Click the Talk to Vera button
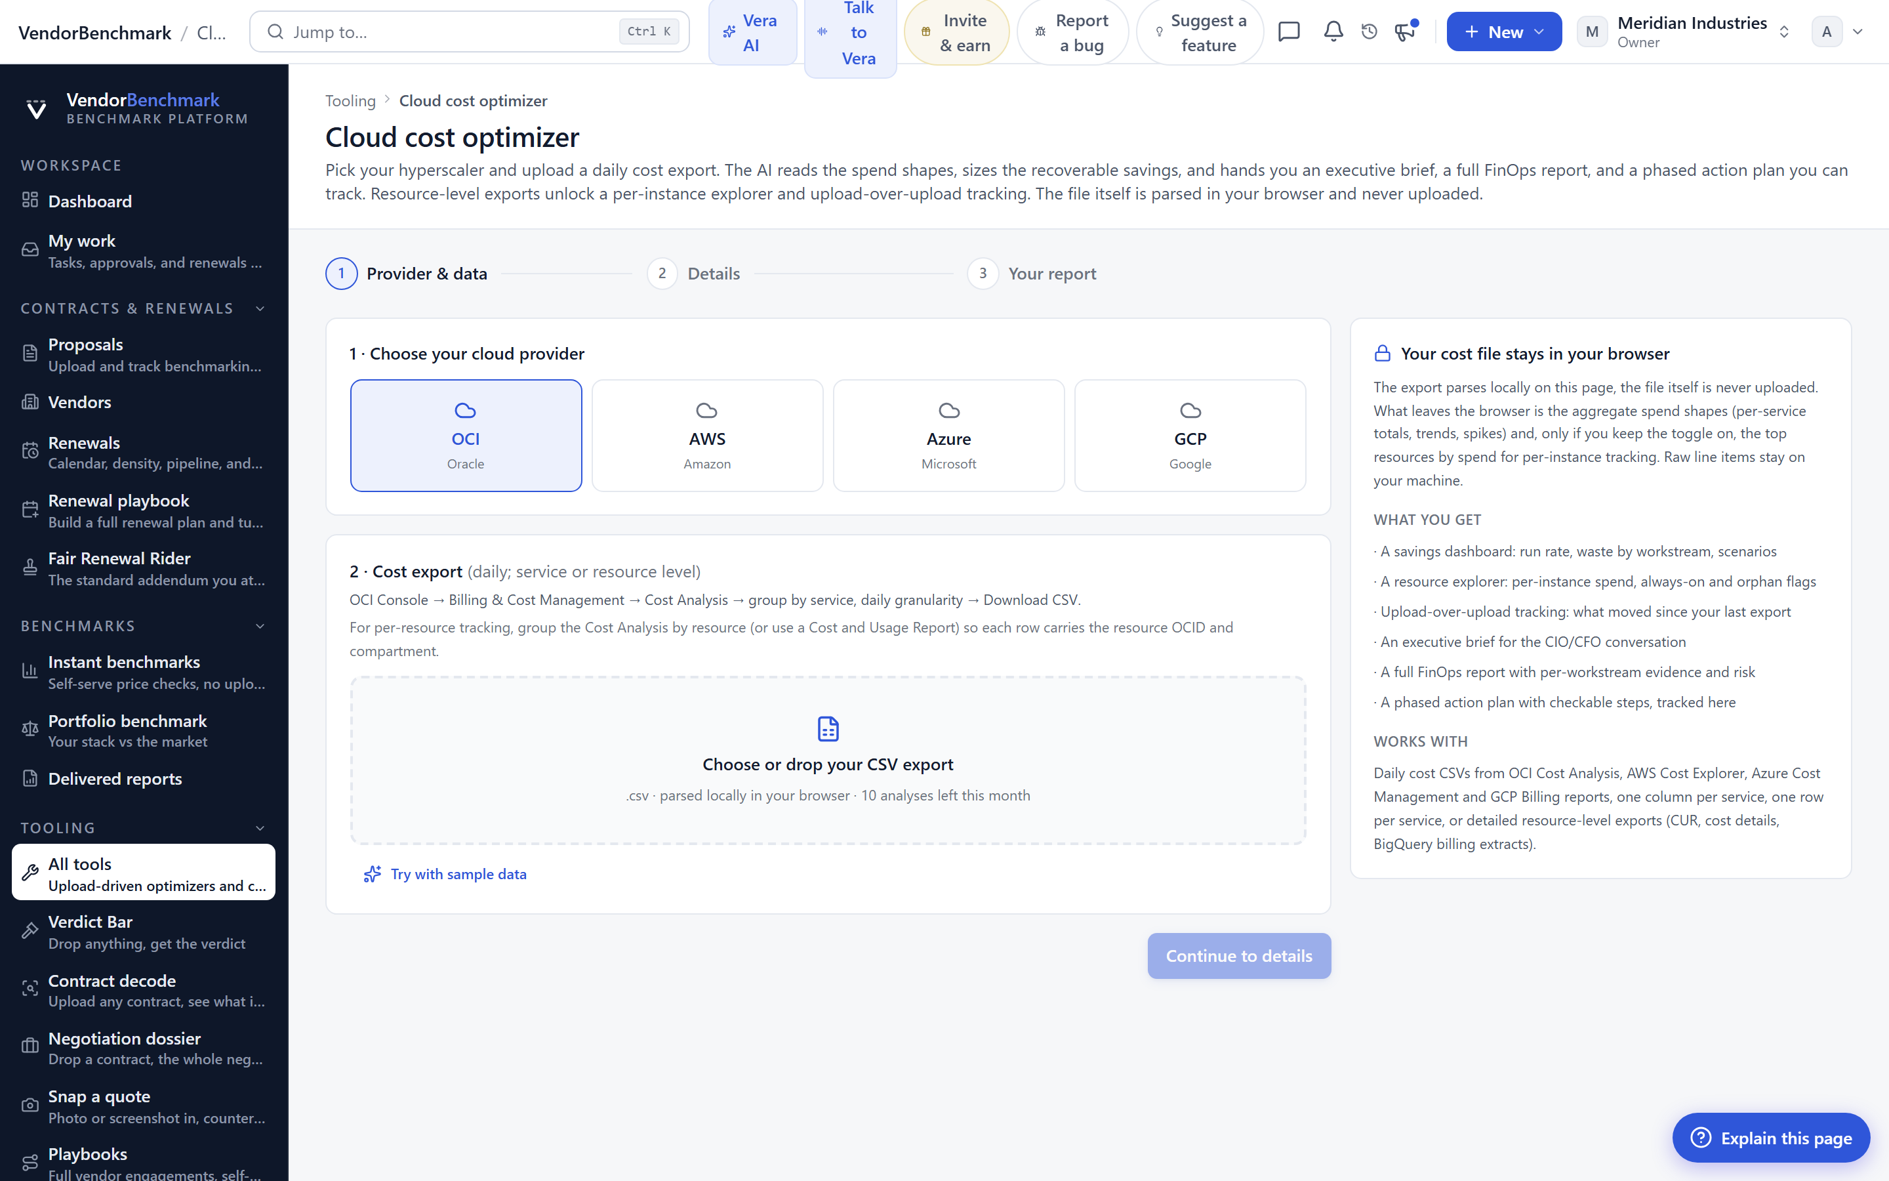 pyautogui.click(x=850, y=32)
